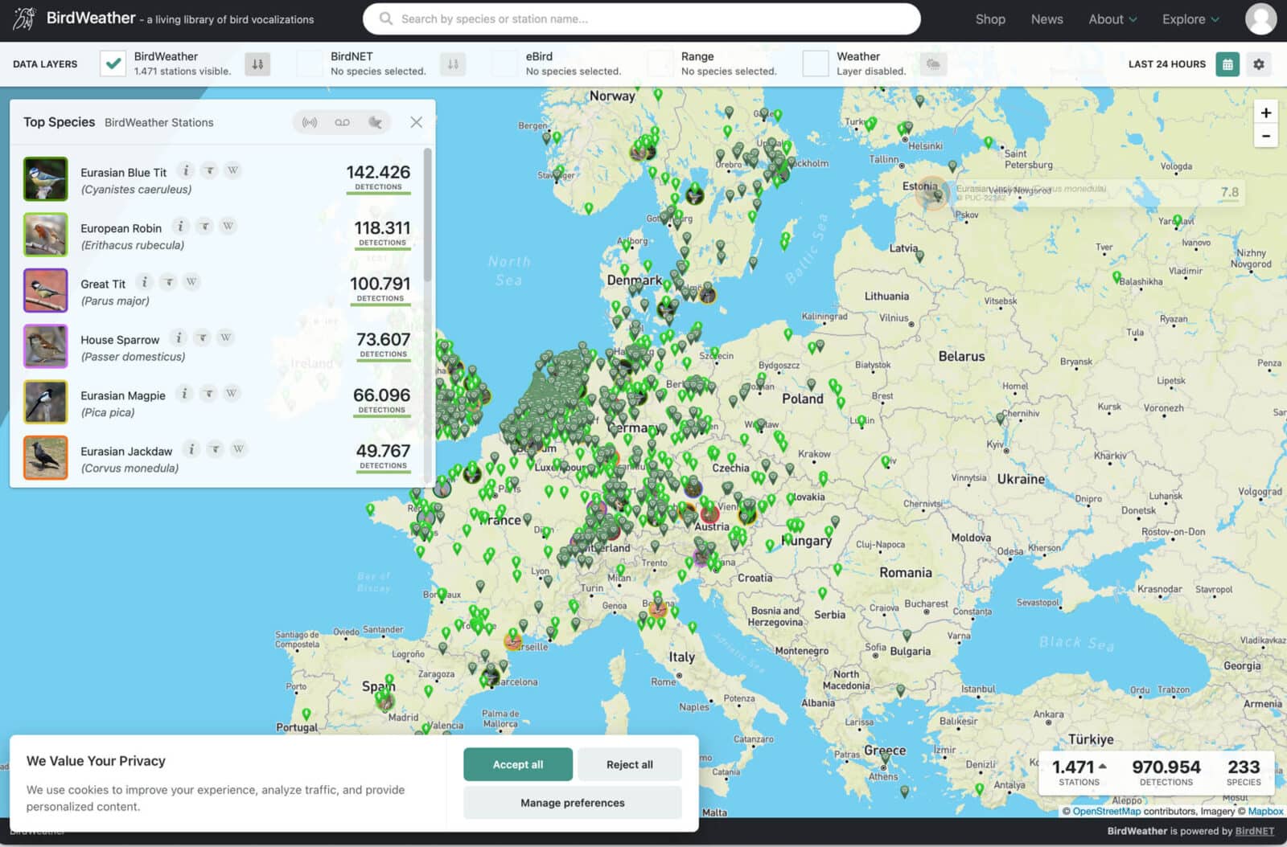Viewport: 1287px width, 847px height.
Task: Click the BirdNET layer filter sort icon
Action: 453,64
